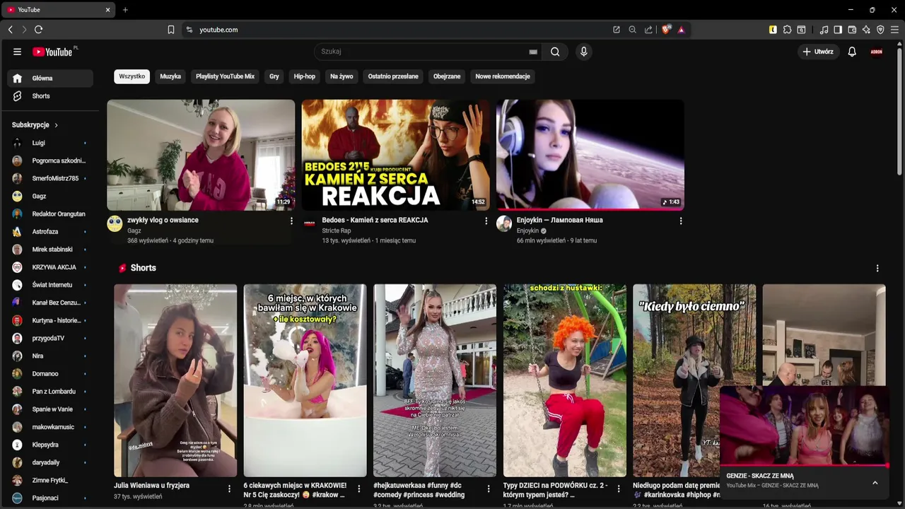
Task: Open options for Bedoes Kamień z serca REAKCJA
Action: (486, 221)
